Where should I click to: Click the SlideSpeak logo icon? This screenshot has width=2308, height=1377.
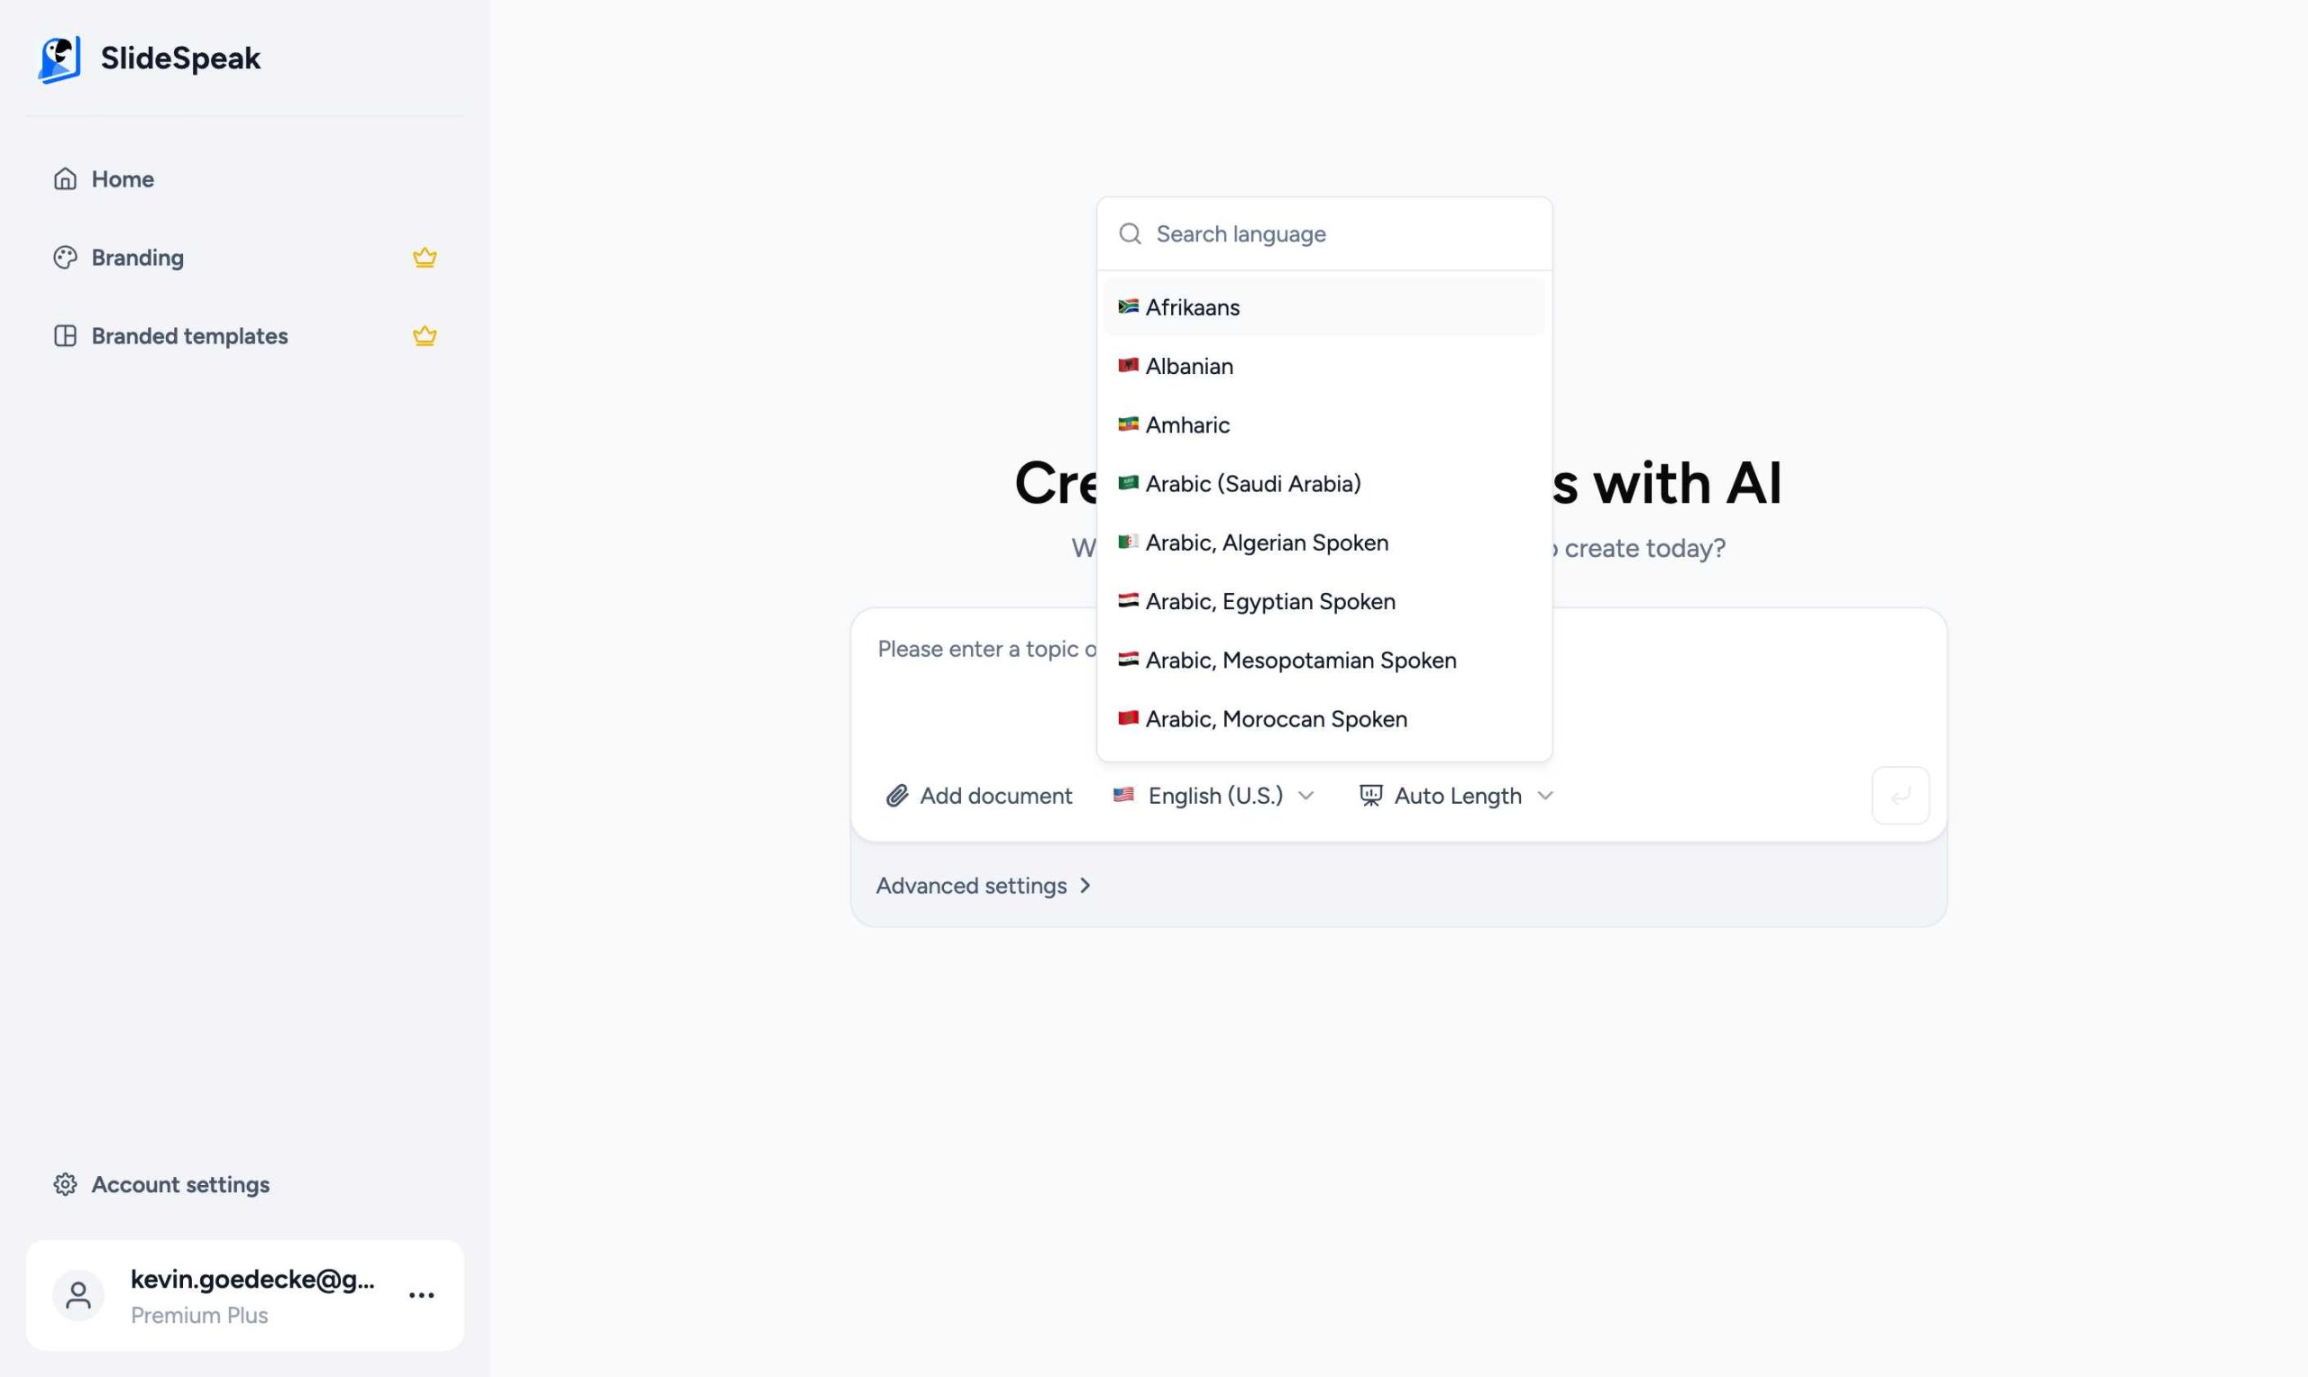[60, 58]
